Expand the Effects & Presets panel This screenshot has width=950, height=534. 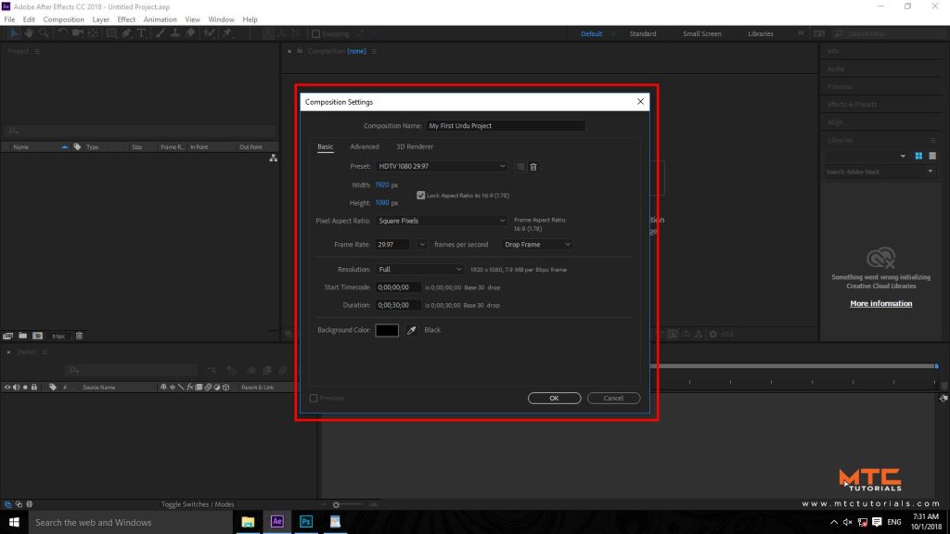tap(852, 104)
